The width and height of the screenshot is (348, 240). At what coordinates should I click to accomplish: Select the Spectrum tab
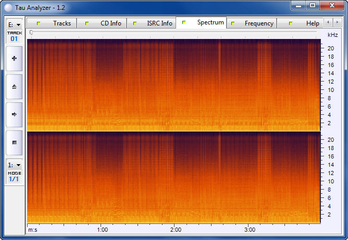click(x=204, y=23)
